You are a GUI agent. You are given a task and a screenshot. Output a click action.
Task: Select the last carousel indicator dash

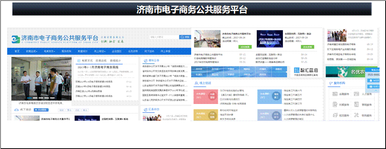52,98
